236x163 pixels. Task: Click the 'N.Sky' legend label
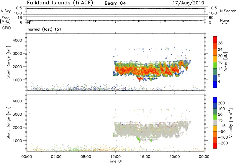(6, 11)
